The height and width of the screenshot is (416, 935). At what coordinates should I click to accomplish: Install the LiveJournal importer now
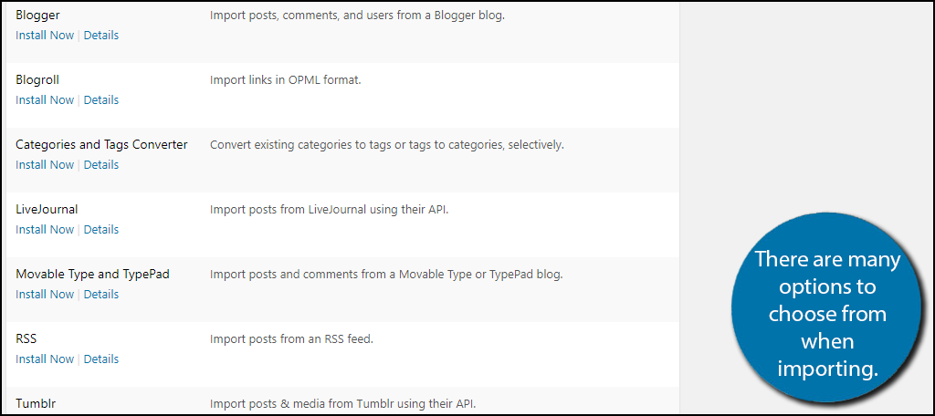45,230
